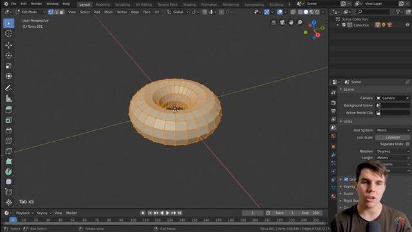Viewport: 412px width, 232px height.
Task: Jump to timeline end frame
Action: tap(180, 213)
